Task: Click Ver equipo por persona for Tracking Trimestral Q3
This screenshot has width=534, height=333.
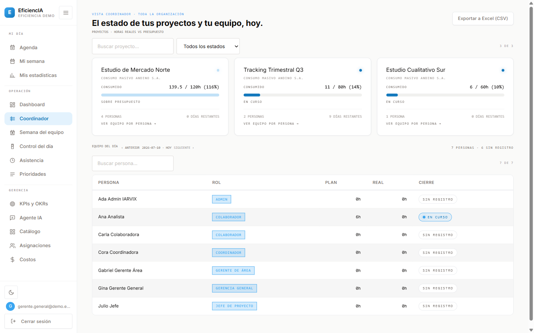Action: pyautogui.click(x=271, y=124)
